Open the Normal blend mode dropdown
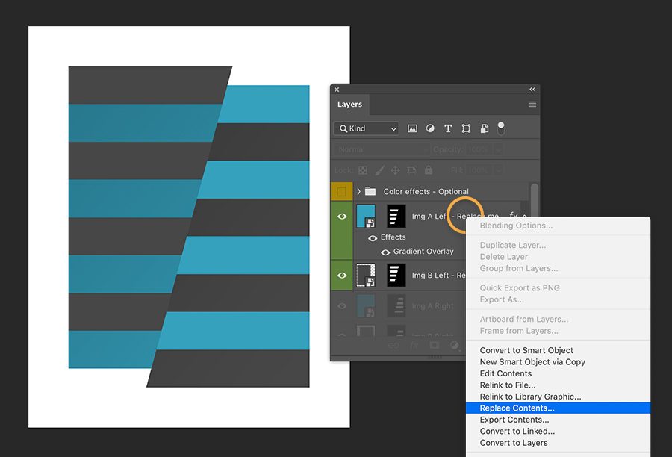Screen dimensions: 672x457 [382, 149]
